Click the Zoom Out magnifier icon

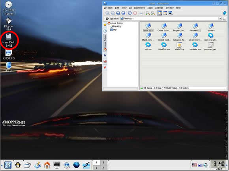coord(153,13)
